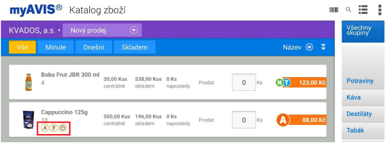Switch to list view icon
Viewport: 391px width, 144px height.
(x=364, y=10)
